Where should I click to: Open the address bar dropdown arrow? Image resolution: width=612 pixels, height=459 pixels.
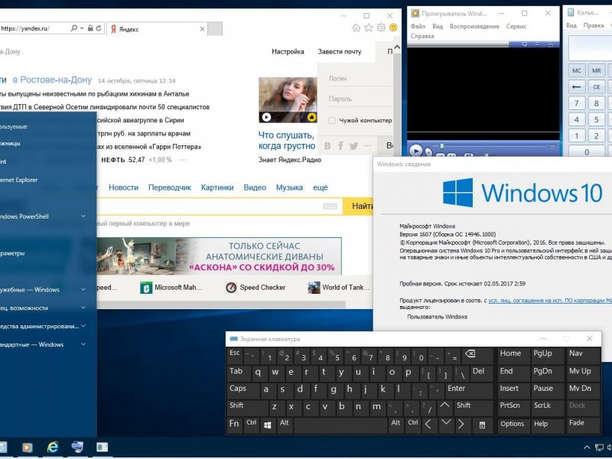click(x=82, y=28)
